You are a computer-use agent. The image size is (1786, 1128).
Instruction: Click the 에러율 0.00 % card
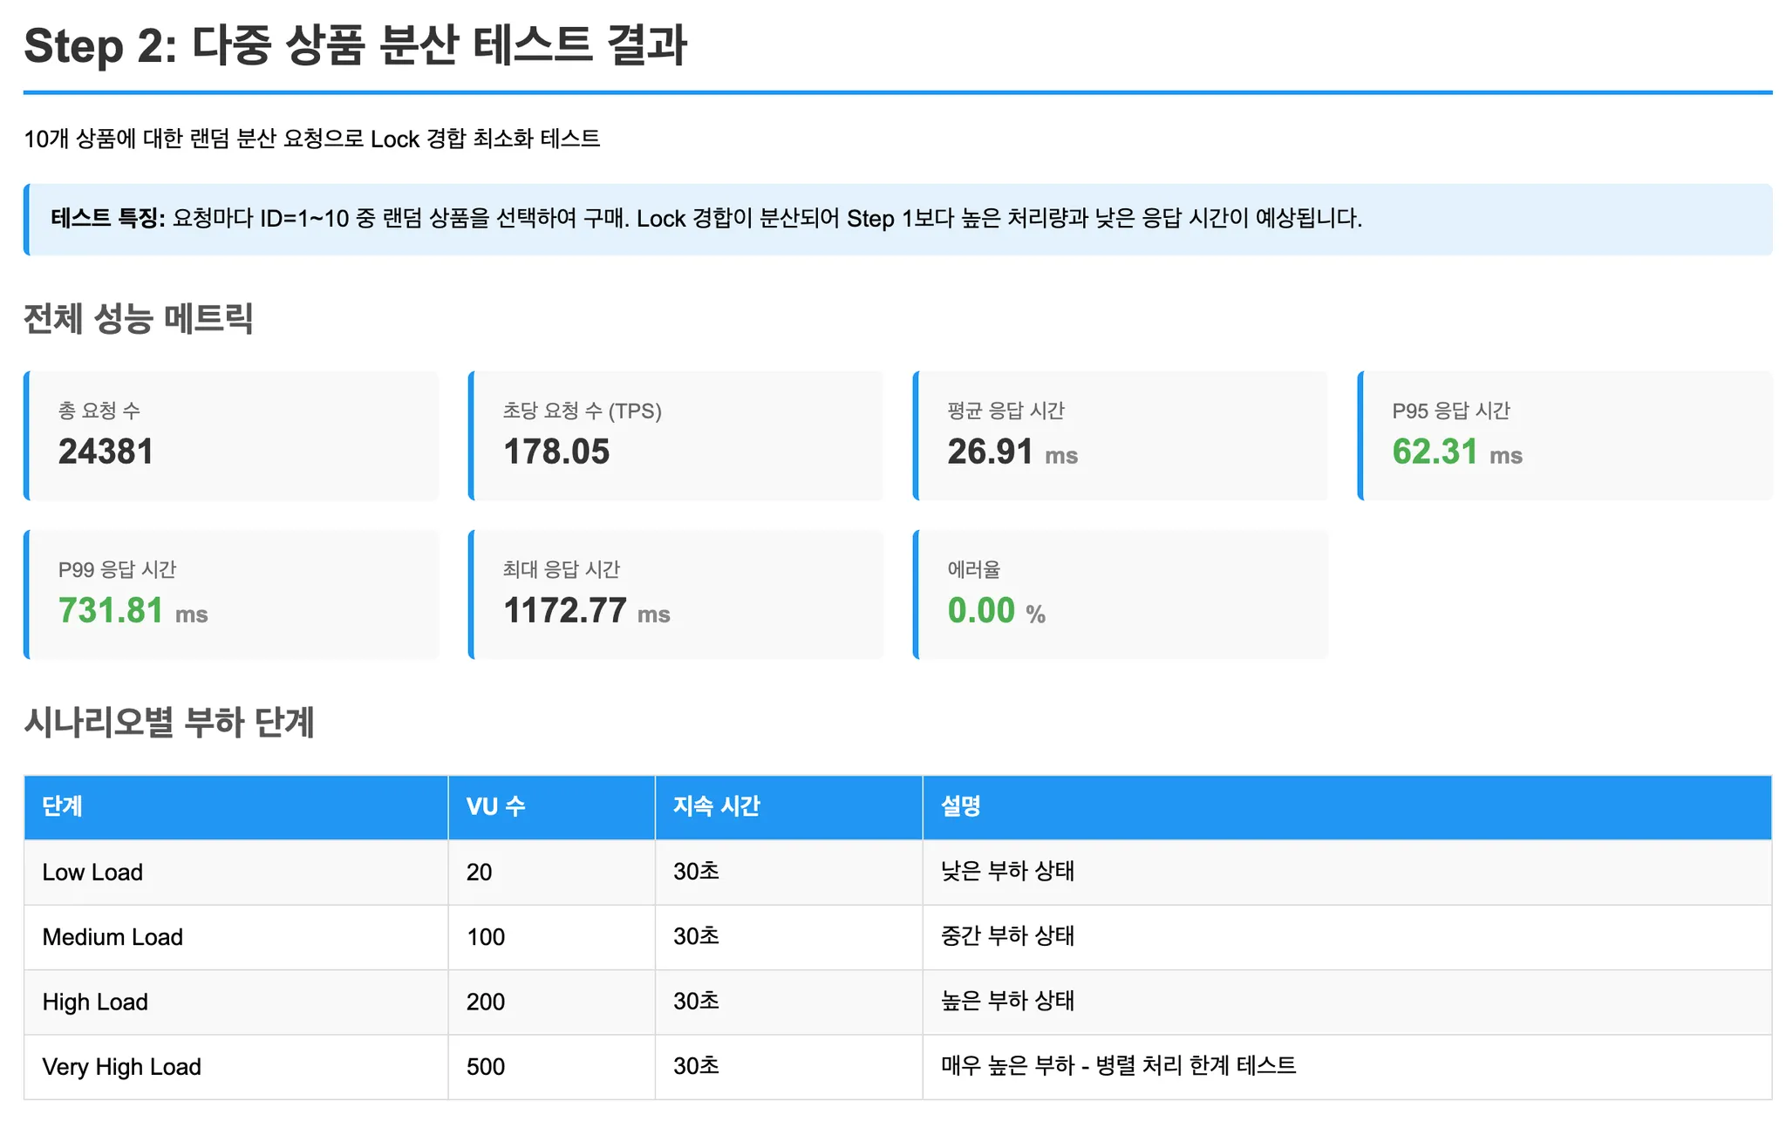point(1121,595)
